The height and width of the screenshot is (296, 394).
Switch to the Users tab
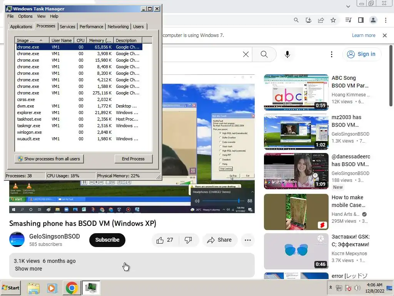139,27
